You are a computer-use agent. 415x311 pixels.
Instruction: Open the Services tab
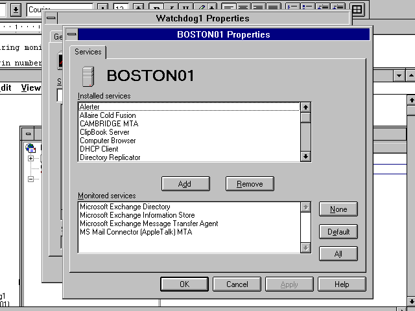[x=88, y=52]
